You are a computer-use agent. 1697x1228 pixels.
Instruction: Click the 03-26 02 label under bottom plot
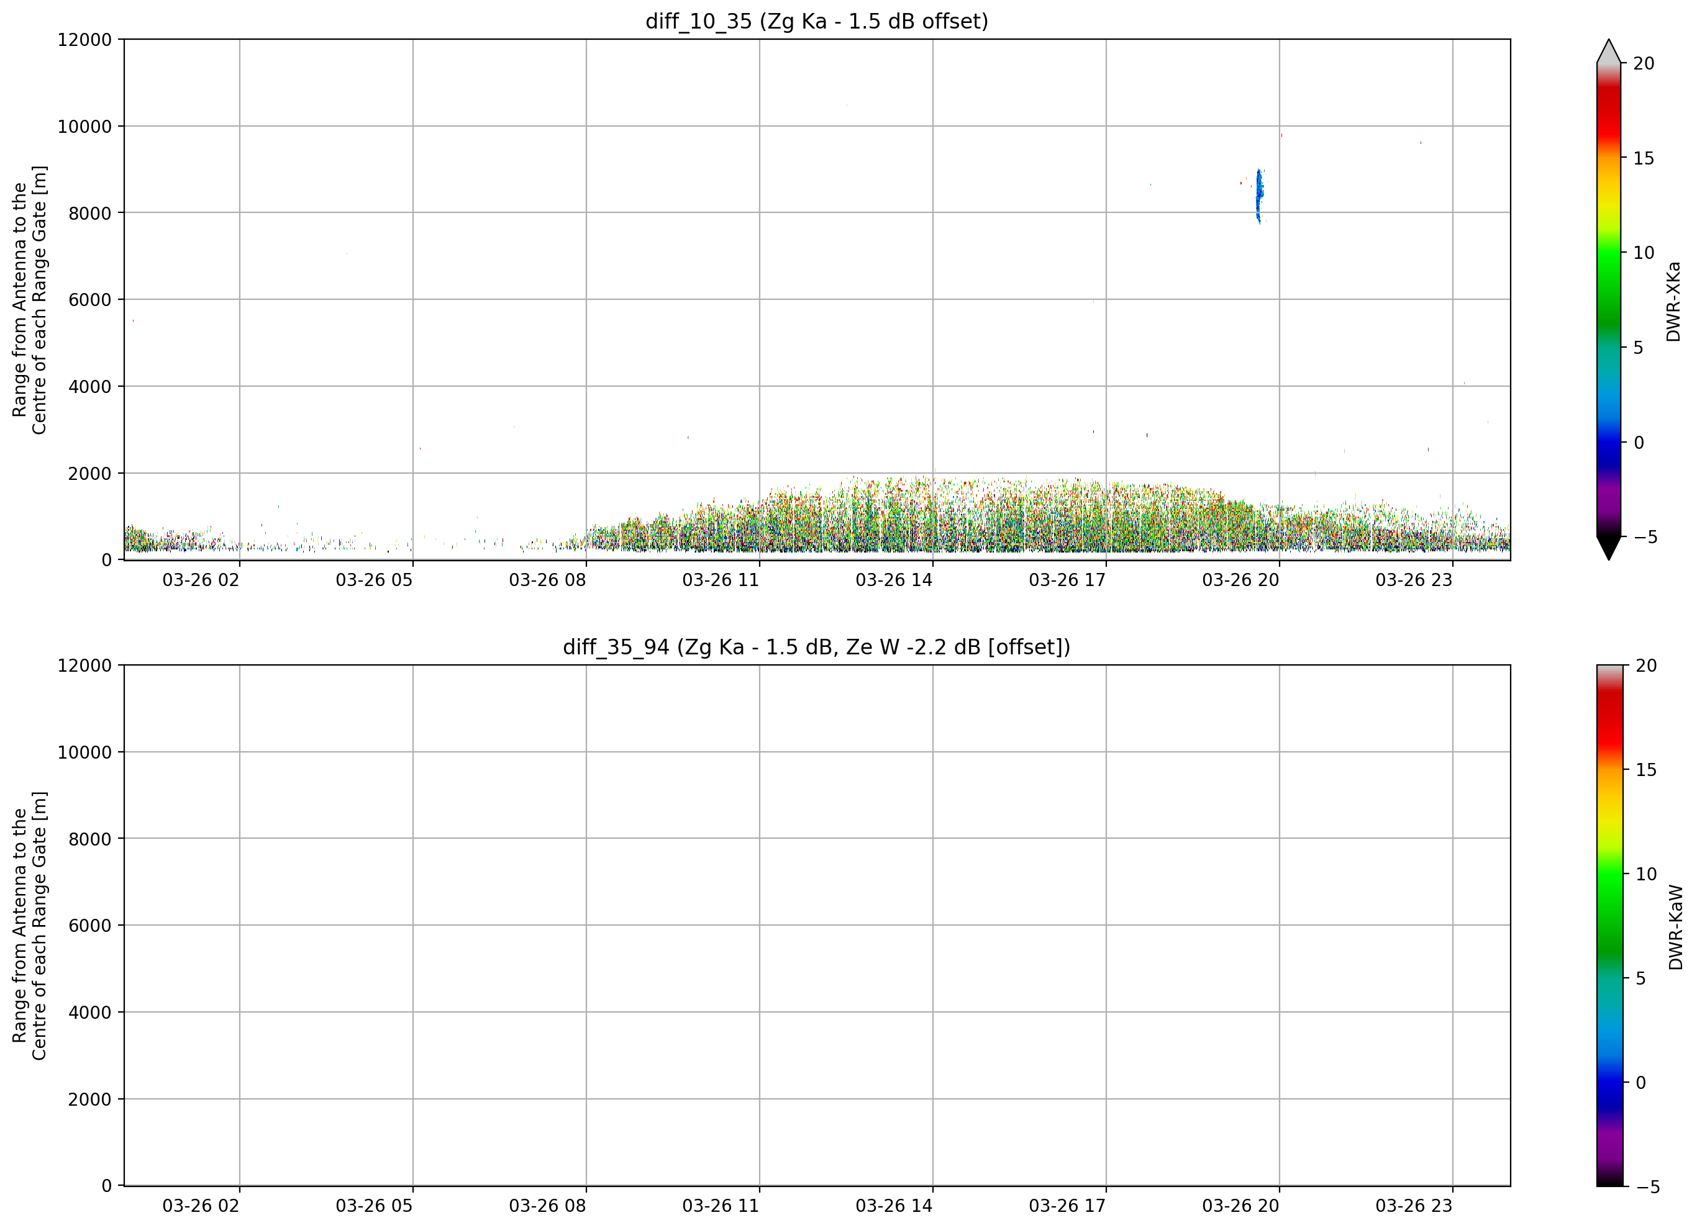201,1206
